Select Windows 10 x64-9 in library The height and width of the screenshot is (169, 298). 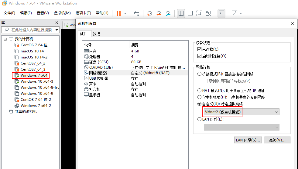[x=34, y=94]
